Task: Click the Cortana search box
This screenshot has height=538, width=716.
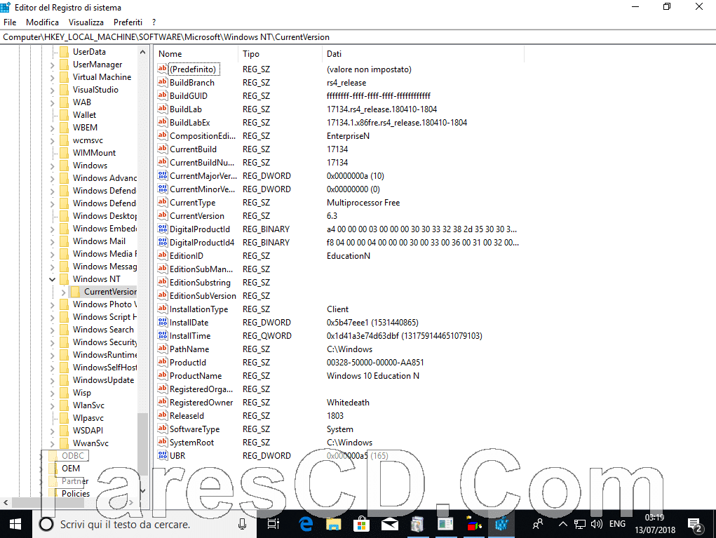Action: pos(144,524)
